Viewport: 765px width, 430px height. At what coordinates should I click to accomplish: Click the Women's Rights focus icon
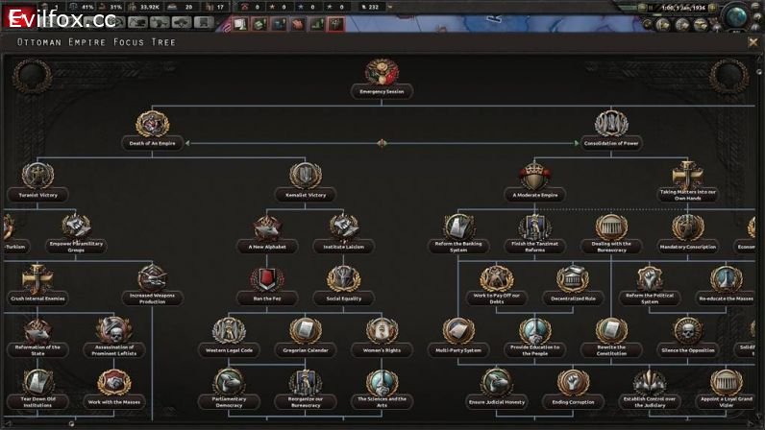click(381, 332)
